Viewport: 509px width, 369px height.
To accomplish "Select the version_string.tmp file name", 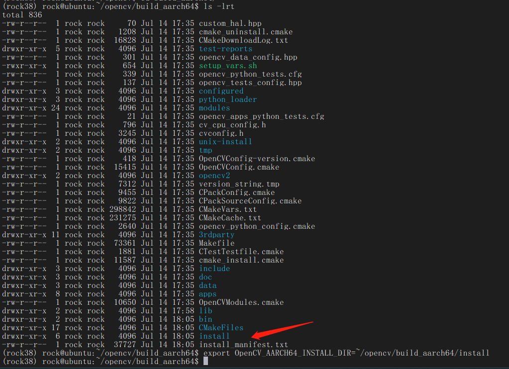I will point(239,184).
